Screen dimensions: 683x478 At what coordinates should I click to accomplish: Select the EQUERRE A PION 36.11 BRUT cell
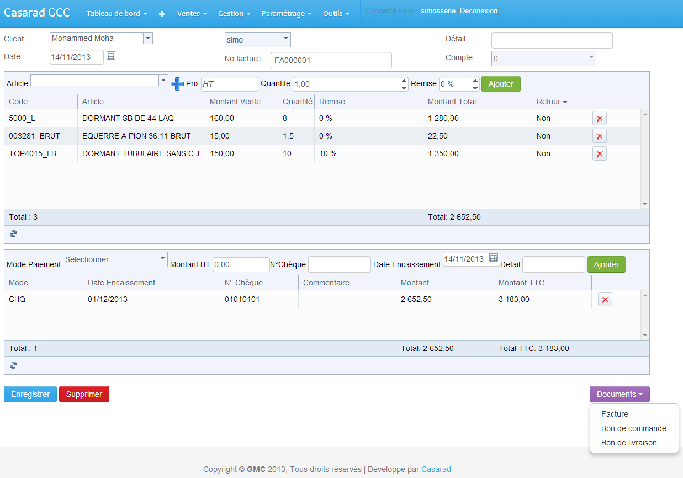tap(141, 136)
